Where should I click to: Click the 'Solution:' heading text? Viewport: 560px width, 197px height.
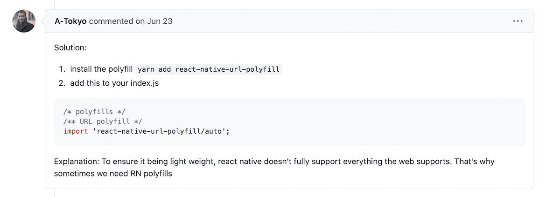click(x=70, y=48)
